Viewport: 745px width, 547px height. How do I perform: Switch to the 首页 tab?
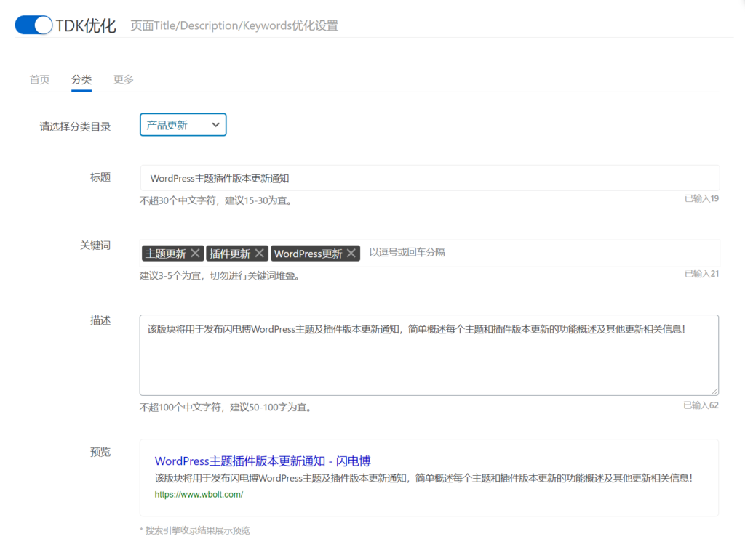click(39, 79)
